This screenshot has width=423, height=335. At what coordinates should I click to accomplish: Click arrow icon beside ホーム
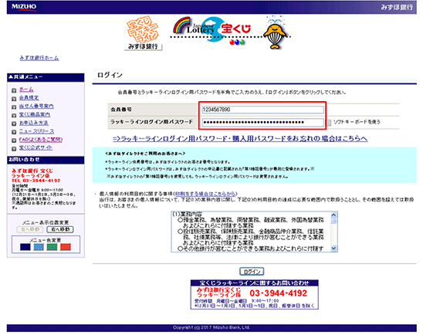[14, 90]
